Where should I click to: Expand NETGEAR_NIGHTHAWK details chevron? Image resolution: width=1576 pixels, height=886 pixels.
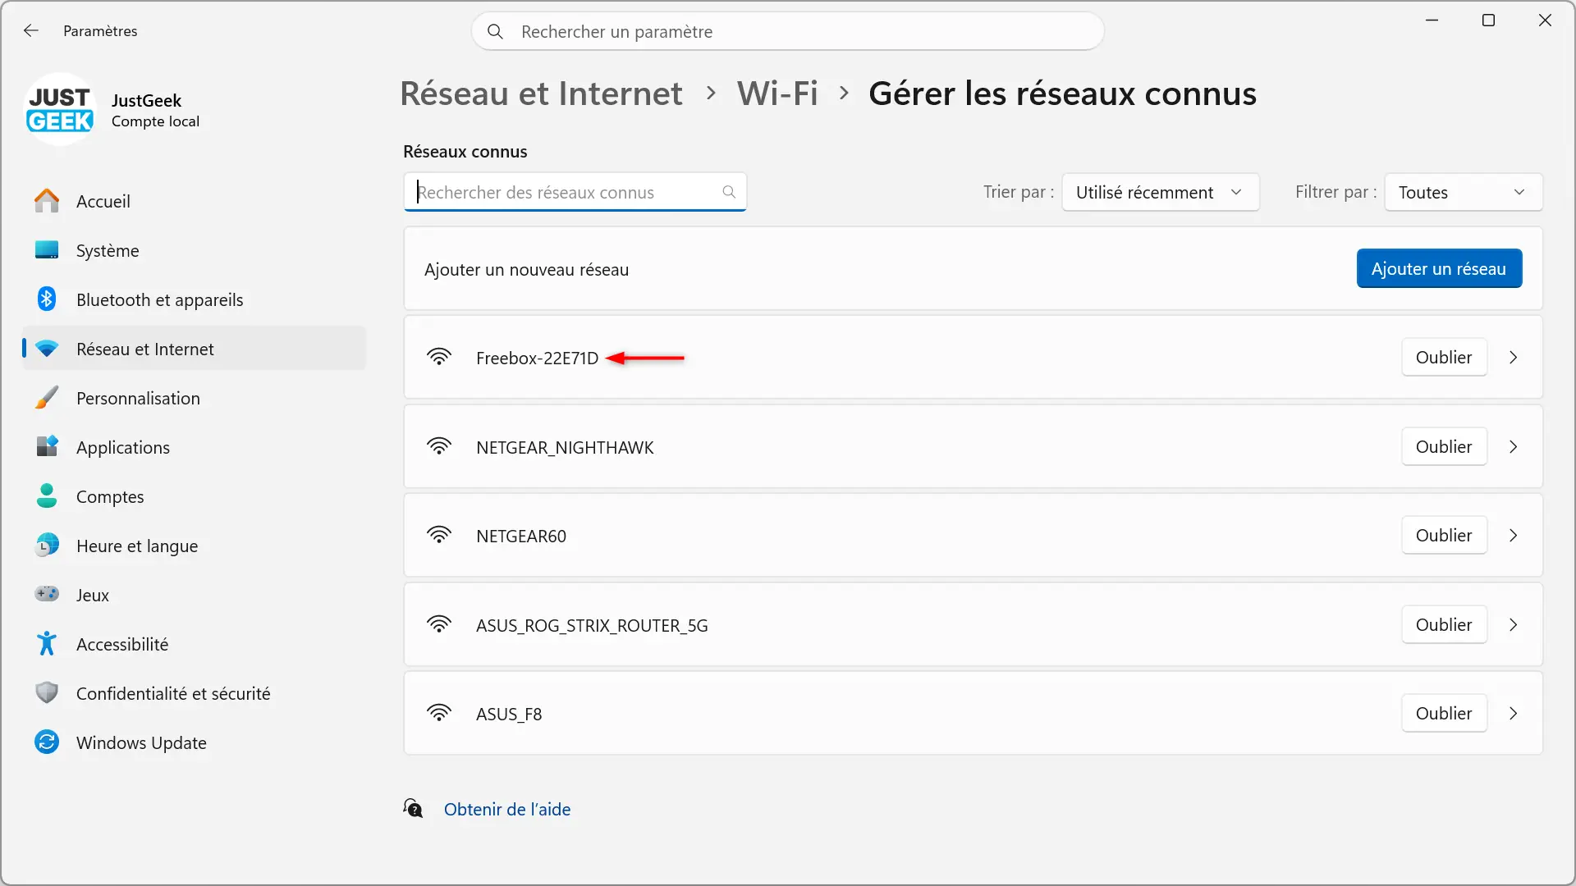1513,447
